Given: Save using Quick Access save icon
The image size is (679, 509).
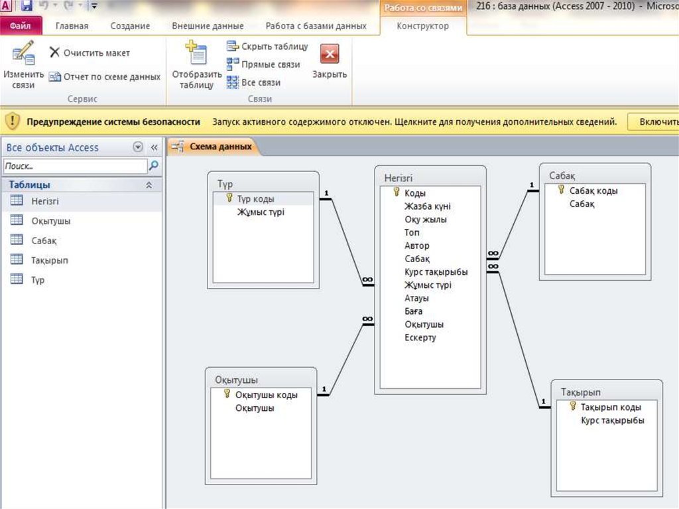Looking at the screenshot, I should (27, 6).
